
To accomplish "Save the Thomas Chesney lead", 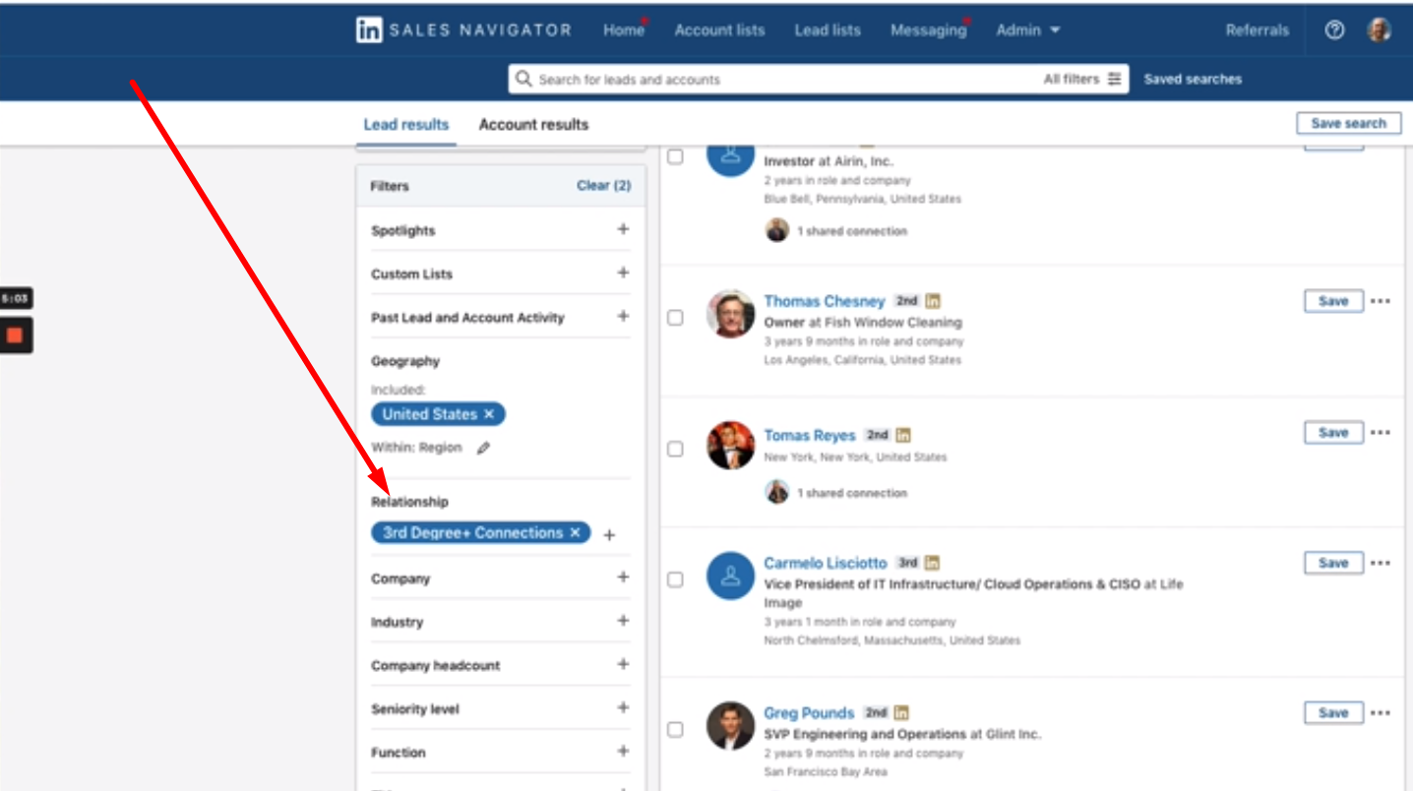I will 1333,301.
